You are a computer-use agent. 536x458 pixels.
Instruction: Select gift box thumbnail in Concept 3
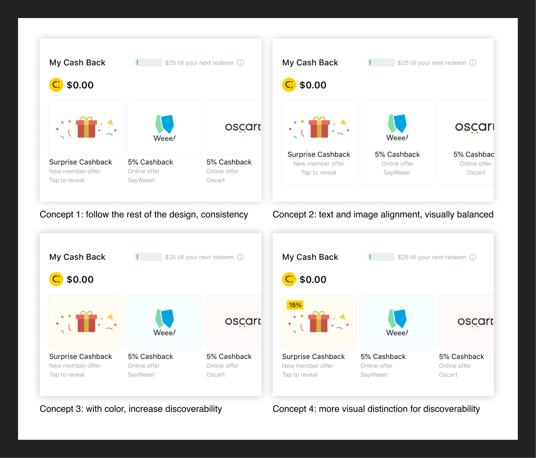coord(86,322)
